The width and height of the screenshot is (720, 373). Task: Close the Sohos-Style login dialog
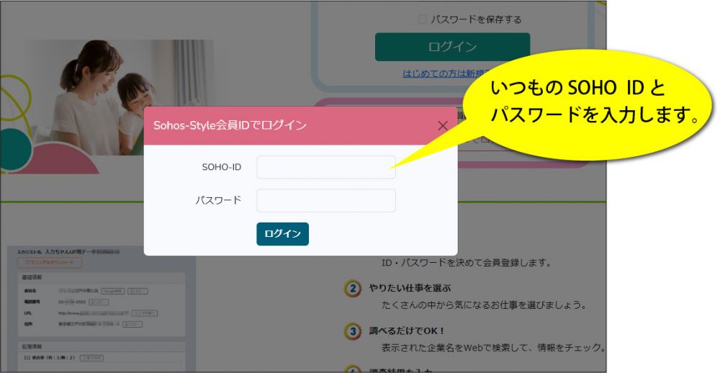click(x=443, y=126)
